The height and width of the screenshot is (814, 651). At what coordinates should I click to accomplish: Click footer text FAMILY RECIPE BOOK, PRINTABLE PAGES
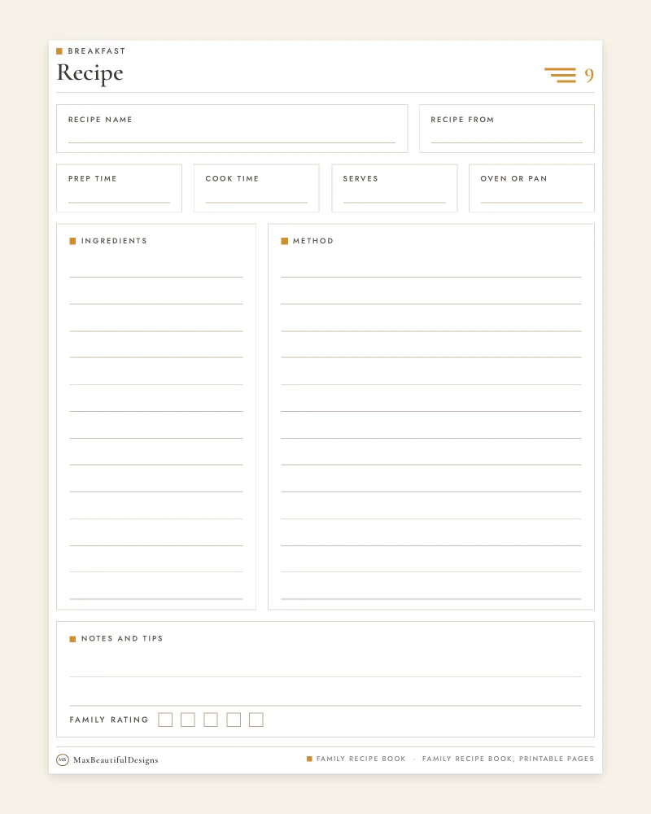(508, 759)
